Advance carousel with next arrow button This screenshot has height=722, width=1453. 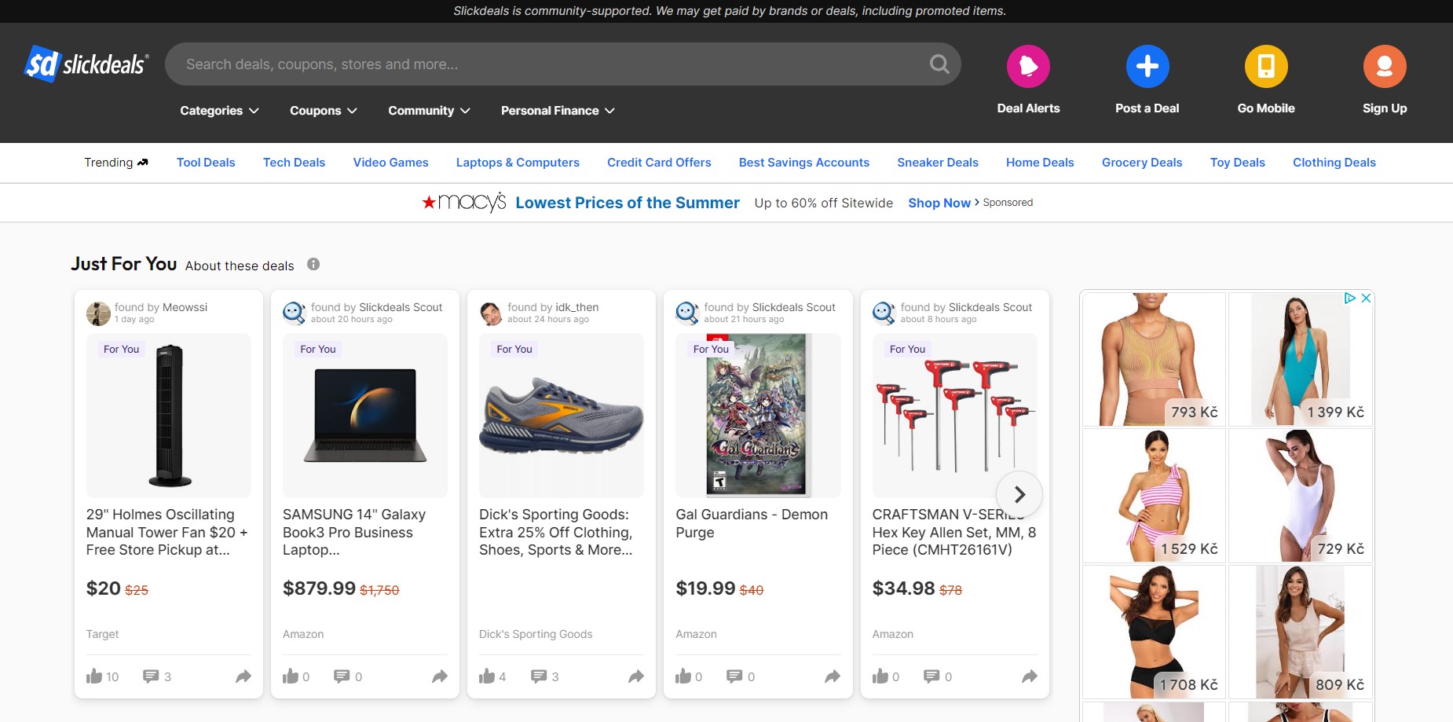click(x=1019, y=494)
